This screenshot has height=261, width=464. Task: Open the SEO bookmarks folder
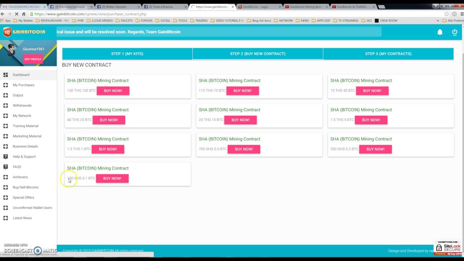point(366,21)
